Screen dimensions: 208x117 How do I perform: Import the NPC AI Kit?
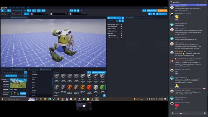23,94
